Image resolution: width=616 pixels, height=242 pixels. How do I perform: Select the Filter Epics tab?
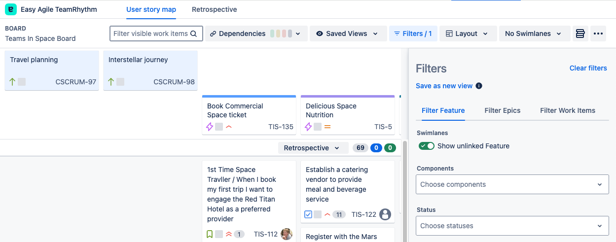(x=502, y=110)
